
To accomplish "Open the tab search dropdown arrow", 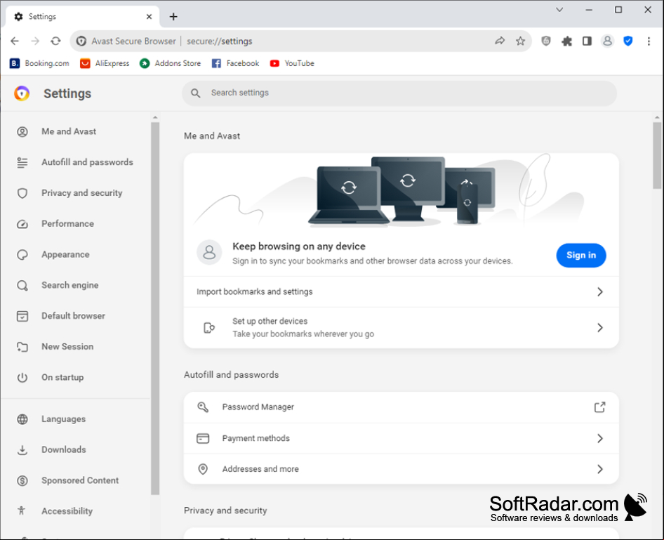I will (559, 10).
